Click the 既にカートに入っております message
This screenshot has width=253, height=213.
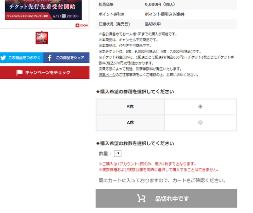pos(162,180)
